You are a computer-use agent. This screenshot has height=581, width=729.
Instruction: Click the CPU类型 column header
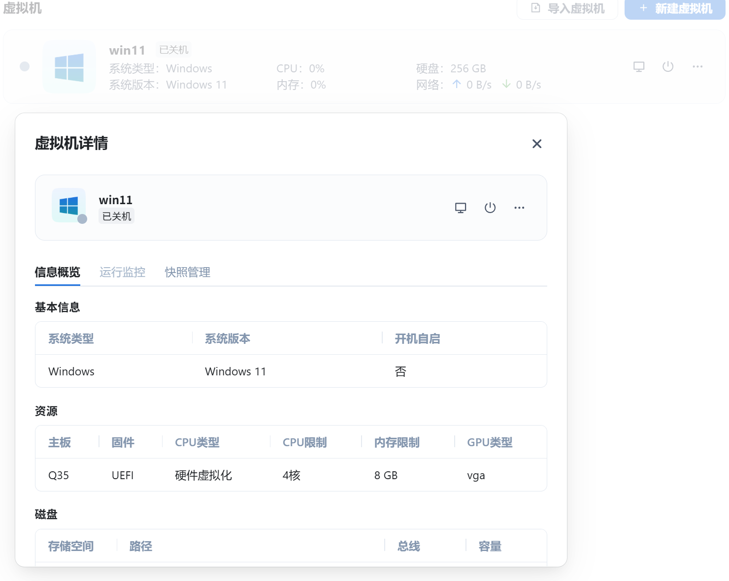pos(197,442)
